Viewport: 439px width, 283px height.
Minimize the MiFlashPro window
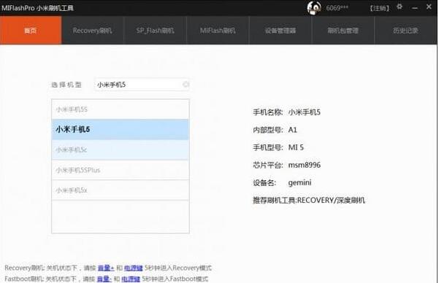tap(415, 8)
